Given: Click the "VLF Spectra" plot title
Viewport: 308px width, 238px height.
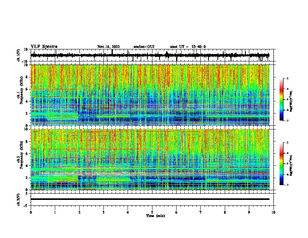Looking at the screenshot, I should pyautogui.click(x=44, y=47).
